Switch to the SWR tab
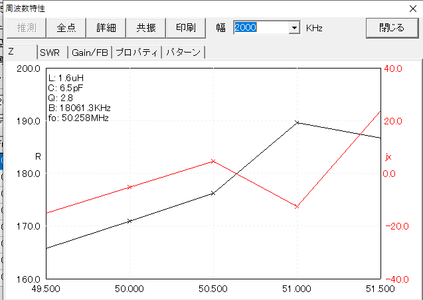Image resolution: width=423 pixels, height=300 pixels. click(x=50, y=53)
